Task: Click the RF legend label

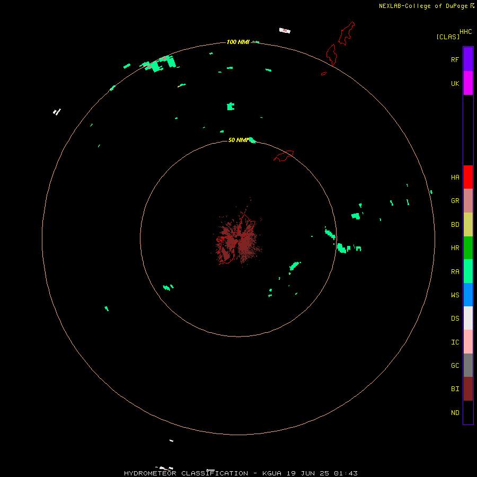Action: coord(455,59)
